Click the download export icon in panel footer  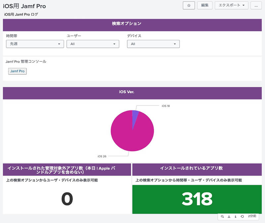click(229, 216)
